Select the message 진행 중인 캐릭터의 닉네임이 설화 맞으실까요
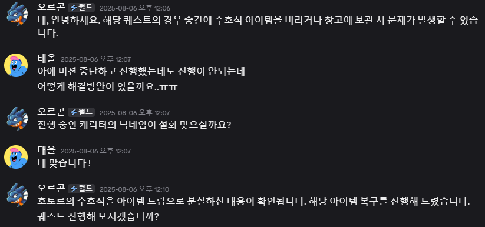Viewport: 485px width, 227px height. tap(134, 125)
